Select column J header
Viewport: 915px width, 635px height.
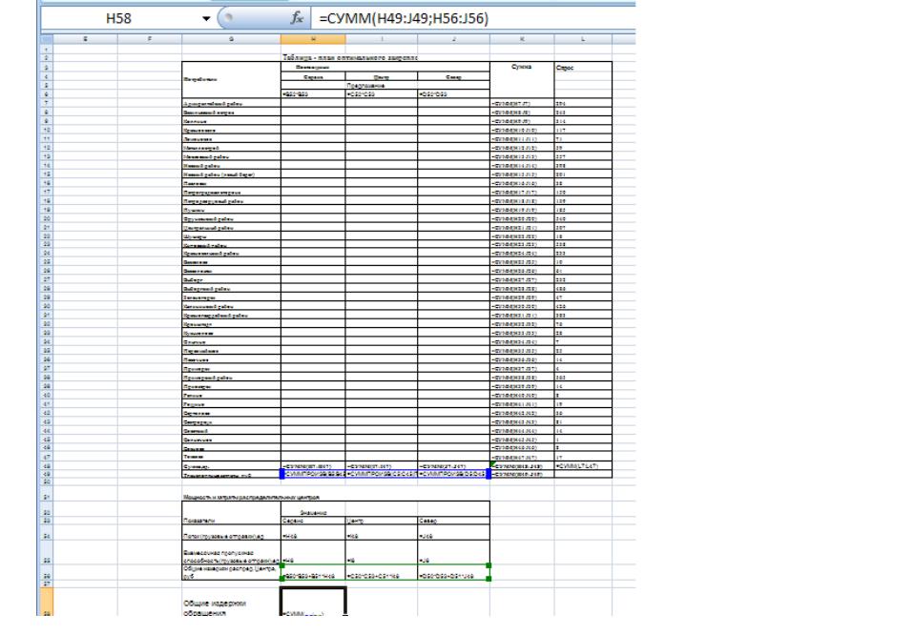click(x=453, y=39)
